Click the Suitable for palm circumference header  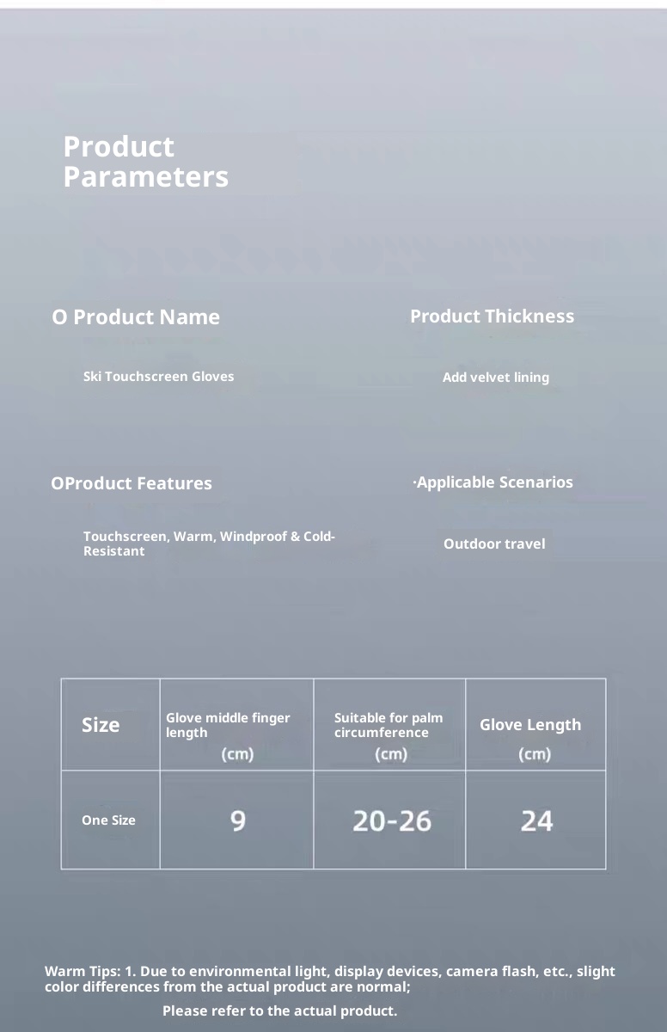pos(389,725)
